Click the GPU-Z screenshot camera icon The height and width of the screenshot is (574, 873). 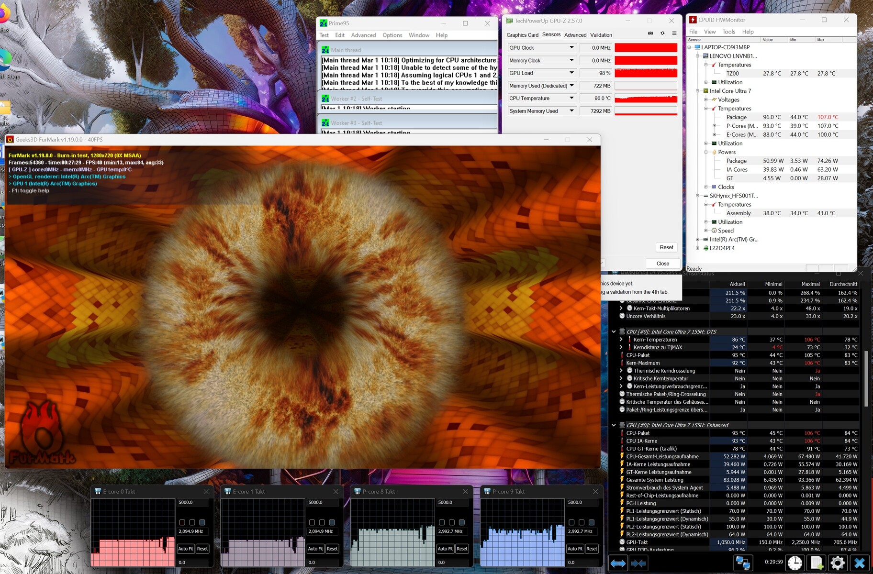pyautogui.click(x=650, y=33)
